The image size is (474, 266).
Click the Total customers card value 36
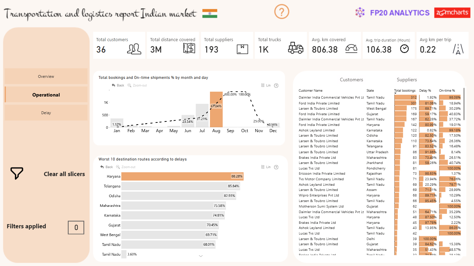coord(101,49)
